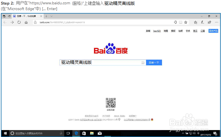This screenshot has height=137, width=221.
Task: Open the 贴吧 link
Action: click(x=181, y=31)
